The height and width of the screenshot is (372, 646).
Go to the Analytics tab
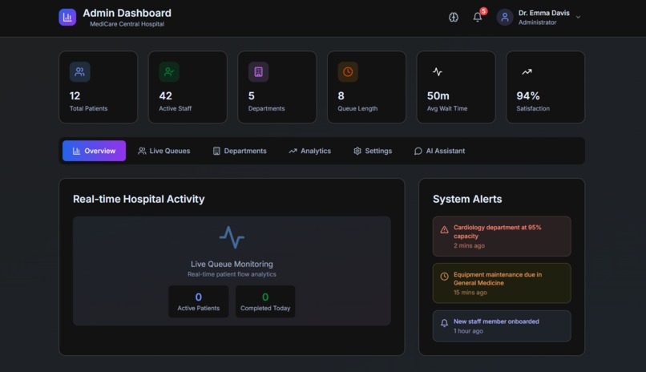point(310,151)
